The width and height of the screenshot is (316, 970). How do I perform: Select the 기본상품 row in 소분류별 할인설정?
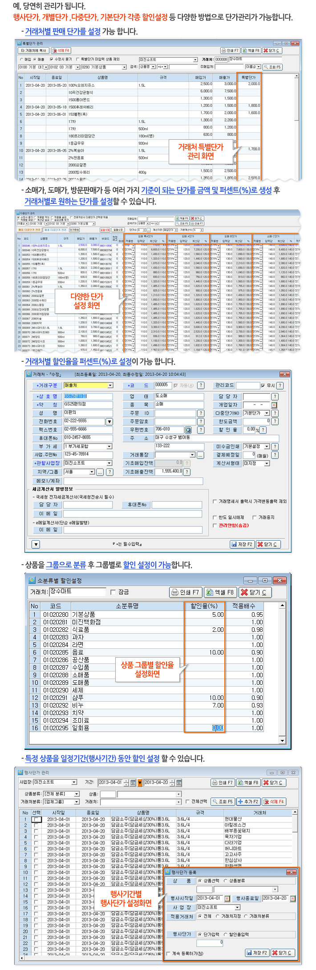[x=147, y=614]
